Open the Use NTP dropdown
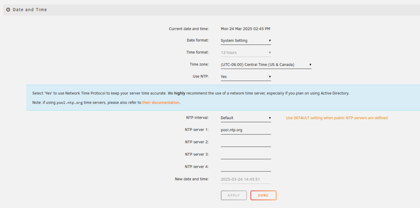 coord(246,77)
